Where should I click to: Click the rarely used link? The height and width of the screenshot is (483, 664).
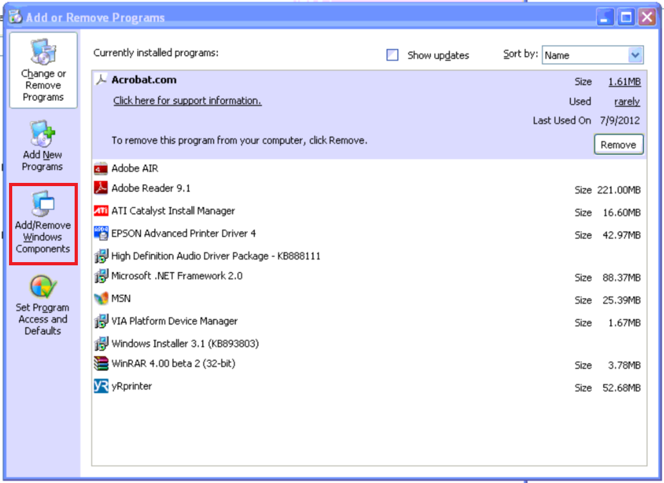(627, 102)
